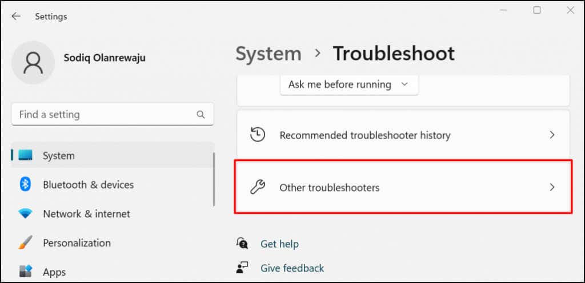Click the Apps icon in sidebar
The width and height of the screenshot is (585, 283).
click(x=25, y=272)
